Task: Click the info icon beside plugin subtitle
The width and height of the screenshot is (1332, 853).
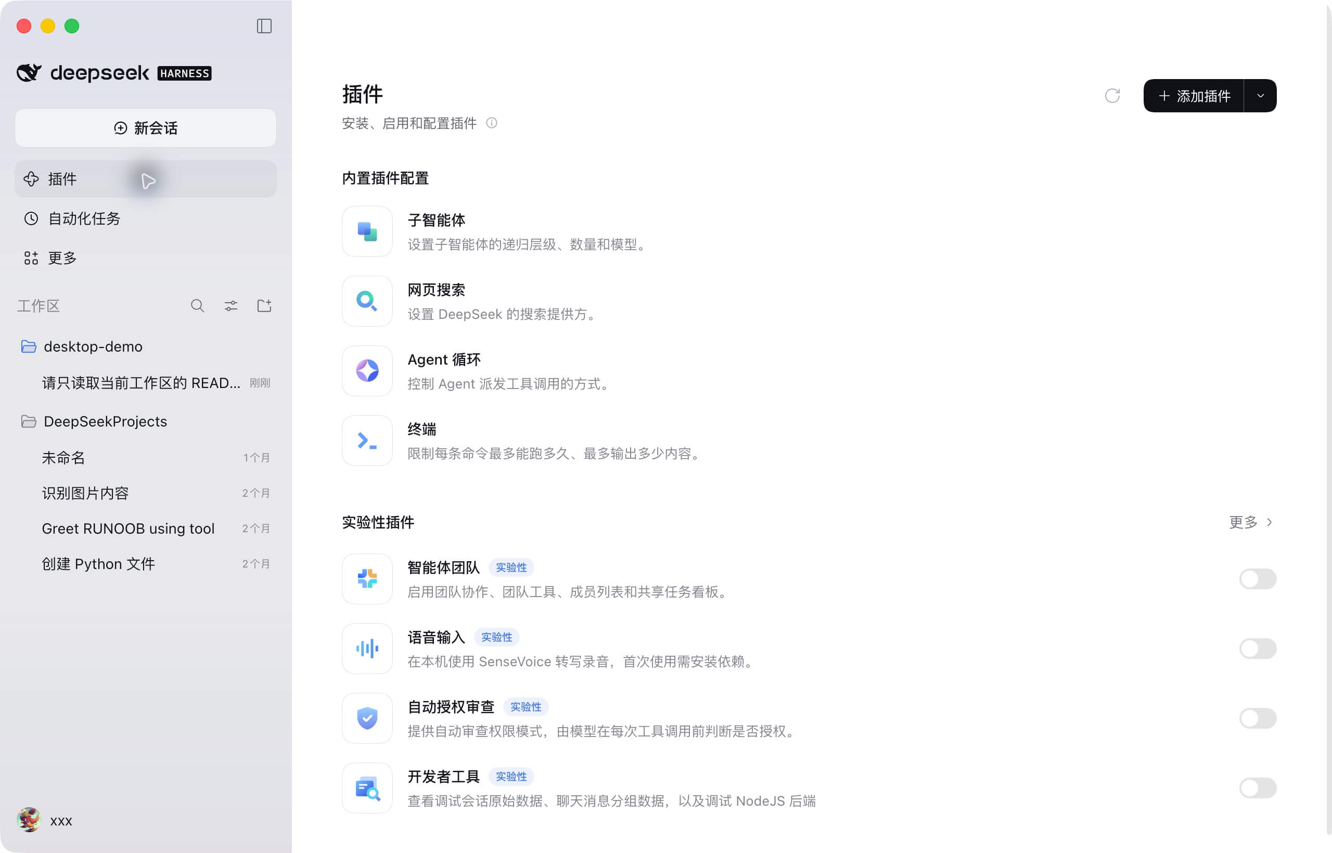Action: 492,123
